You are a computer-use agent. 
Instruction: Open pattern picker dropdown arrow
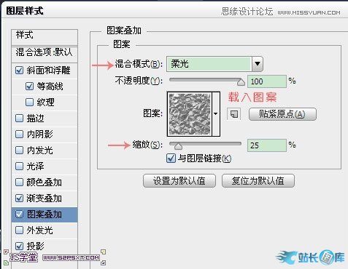tap(216, 113)
